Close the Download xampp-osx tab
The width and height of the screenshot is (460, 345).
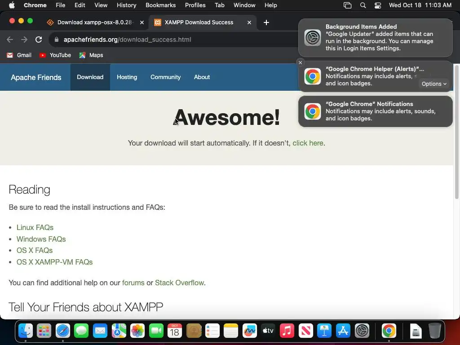pos(142,22)
